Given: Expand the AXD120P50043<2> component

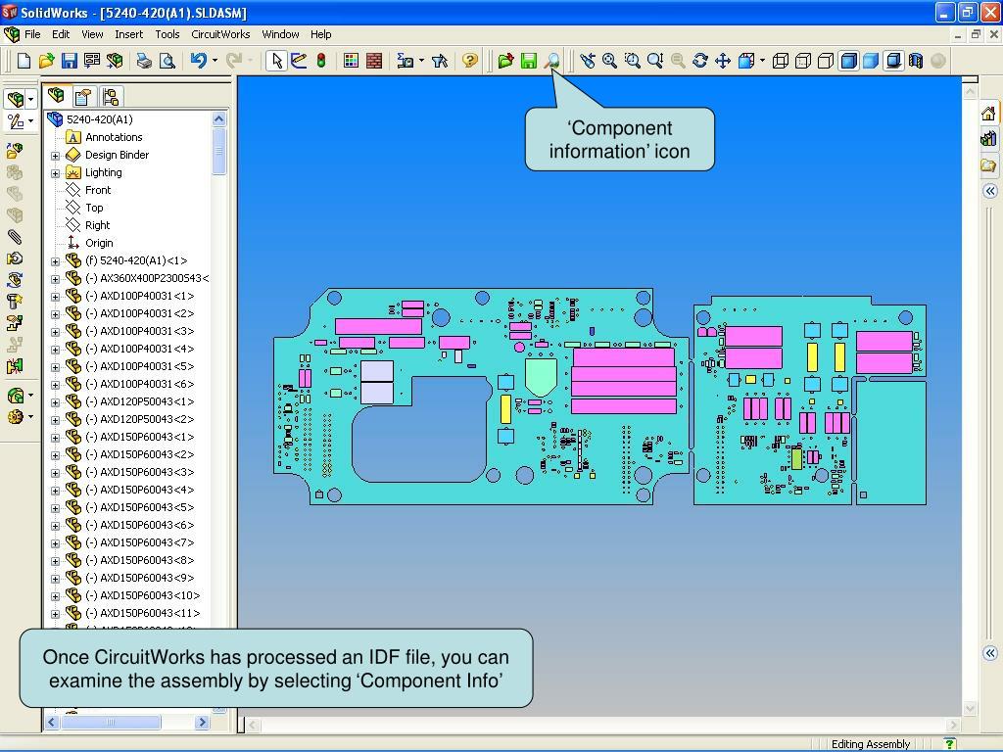Looking at the screenshot, I should click(55, 420).
